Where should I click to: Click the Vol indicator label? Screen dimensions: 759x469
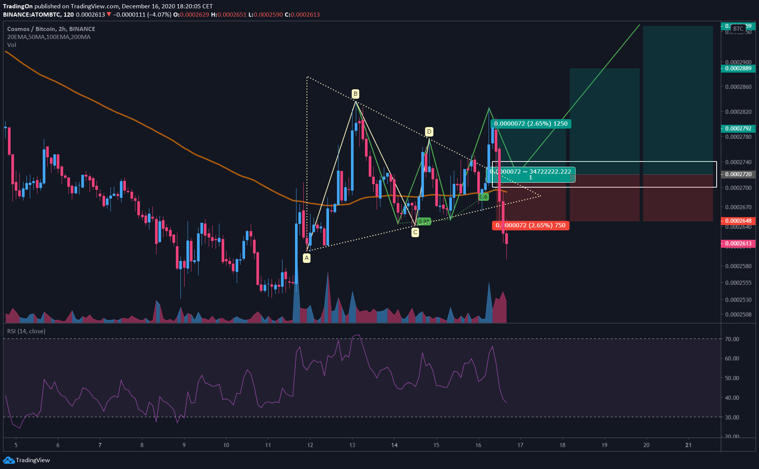point(12,45)
